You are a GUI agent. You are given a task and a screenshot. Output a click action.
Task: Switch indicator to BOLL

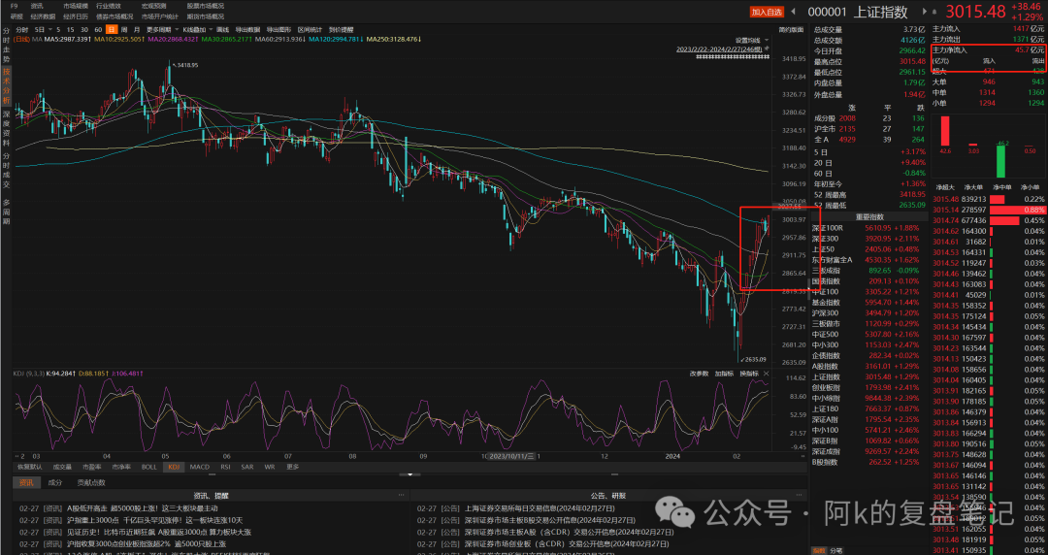pyautogui.click(x=149, y=467)
